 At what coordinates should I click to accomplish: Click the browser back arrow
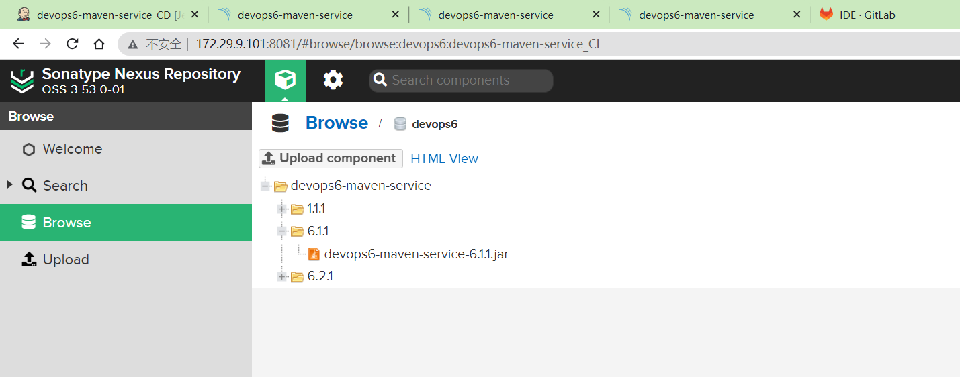pos(18,44)
